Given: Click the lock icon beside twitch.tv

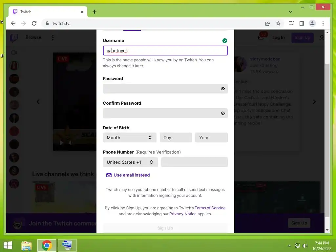Looking at the screenshot, I should 47,23.
